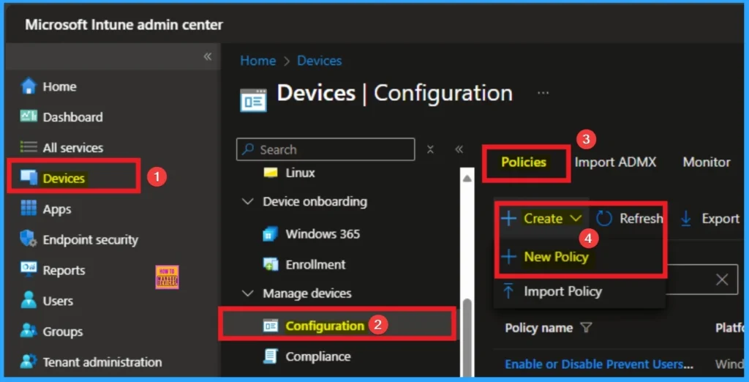The image size is (749, 382).
Task: Open Groups in the left menu
Action: 61,332
